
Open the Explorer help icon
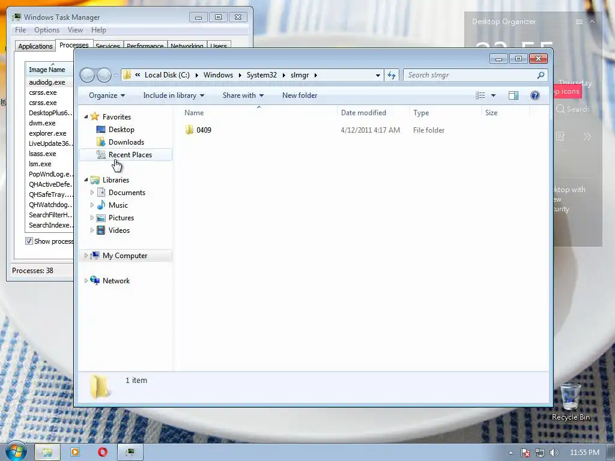coord(535,95)
